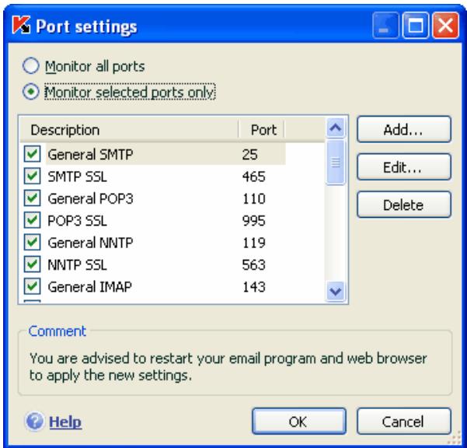Sort by the Description column header
This screenshot has width=467, height=448.
[129, 130]
